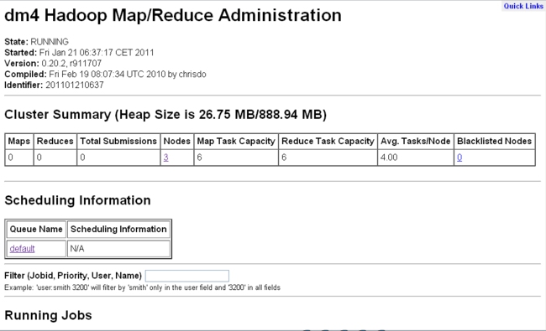Open the Blacklisted Nodes link 0
The image size is (546, 331).
tap(459, 158)
